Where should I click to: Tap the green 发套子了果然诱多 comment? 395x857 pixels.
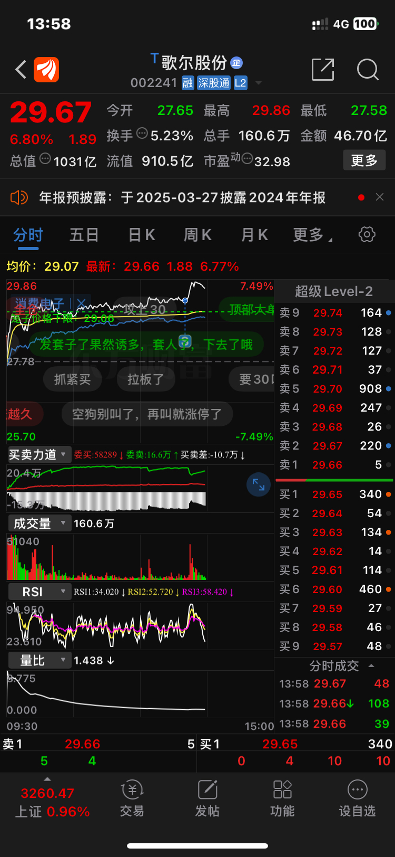pyautogui.click(x=146, y=345)
